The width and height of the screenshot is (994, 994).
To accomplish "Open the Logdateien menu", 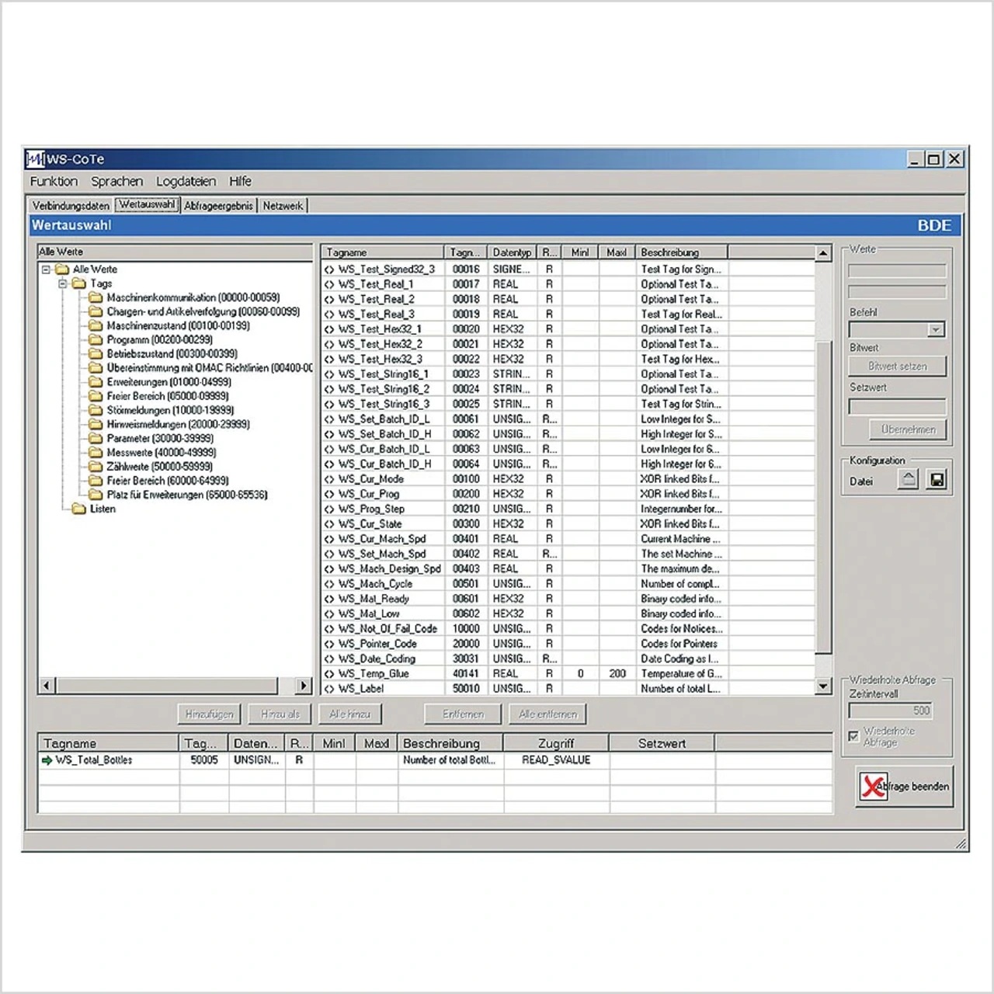I will (186, 182).
